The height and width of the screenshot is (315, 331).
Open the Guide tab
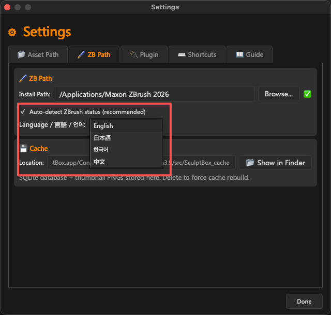pyautogui.click(x=249, y=54)
